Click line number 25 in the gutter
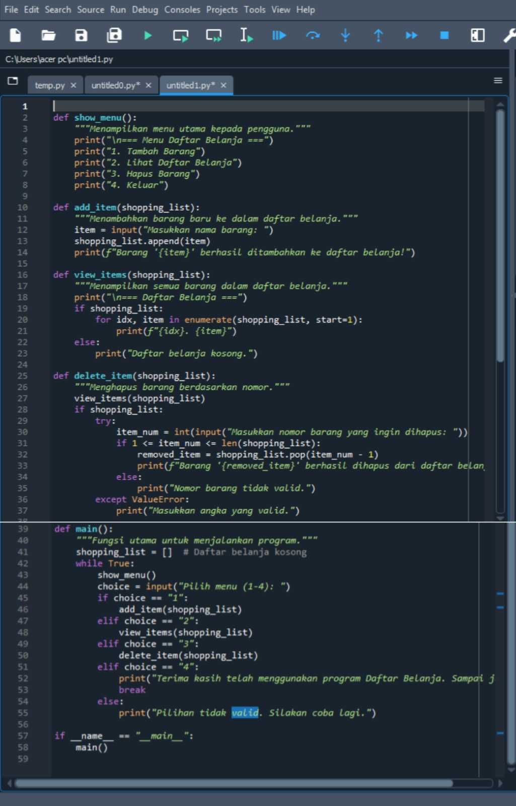This screenshot has width=516, height=806. [23, 376]
